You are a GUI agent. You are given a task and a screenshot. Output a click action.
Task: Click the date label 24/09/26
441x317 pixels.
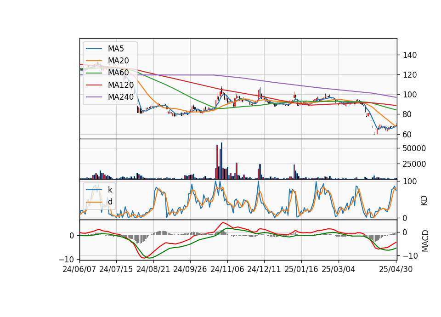190,269
